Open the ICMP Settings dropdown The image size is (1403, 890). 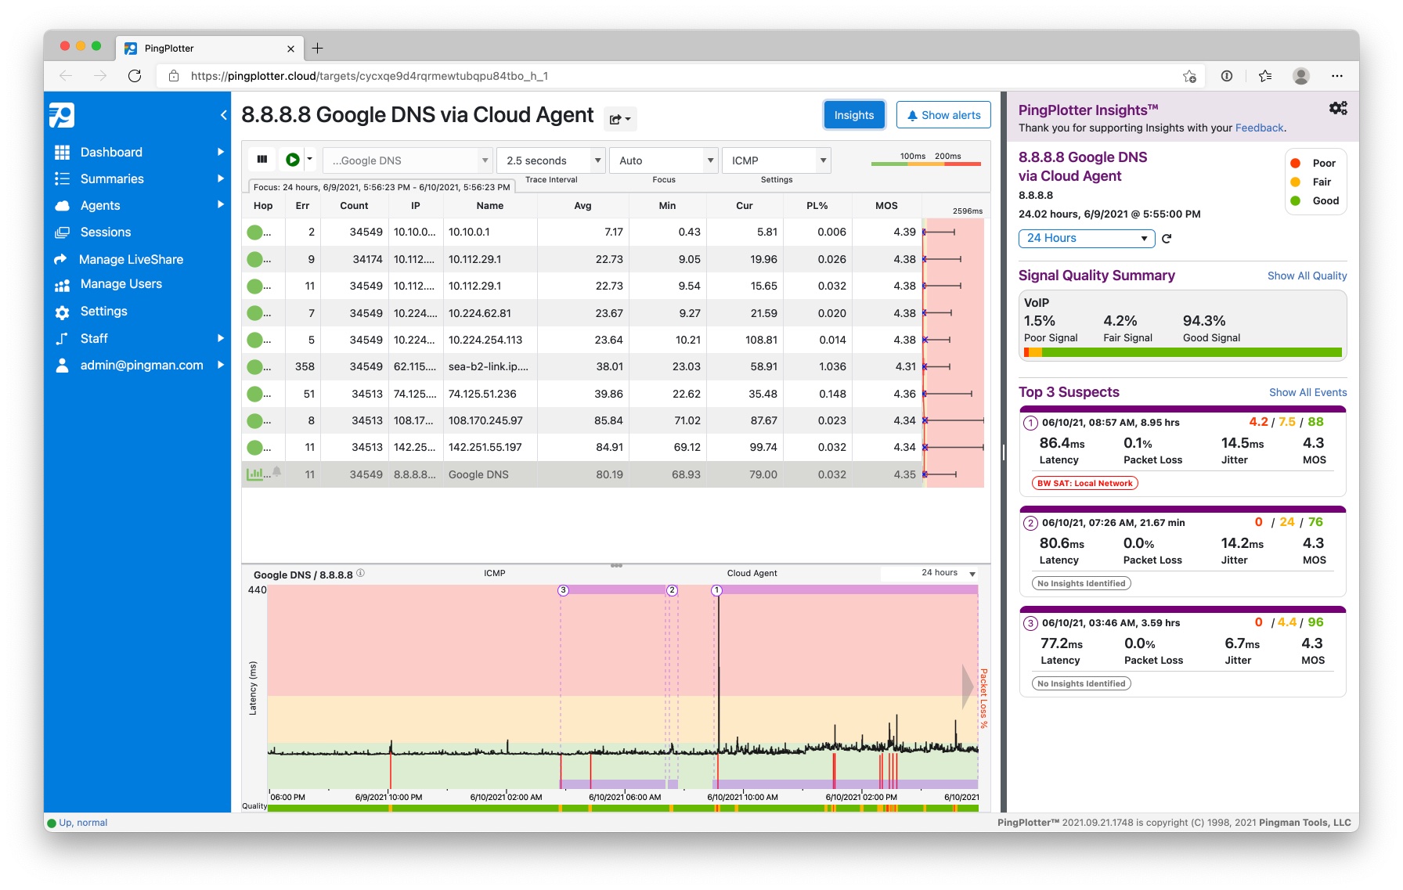pos(775,160)
